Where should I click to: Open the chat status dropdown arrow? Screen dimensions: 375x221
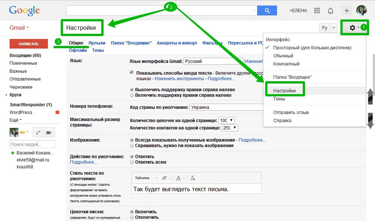click(27, 132)
